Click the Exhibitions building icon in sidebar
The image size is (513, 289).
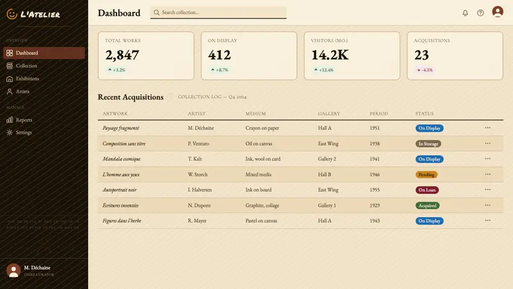point(10,78)
